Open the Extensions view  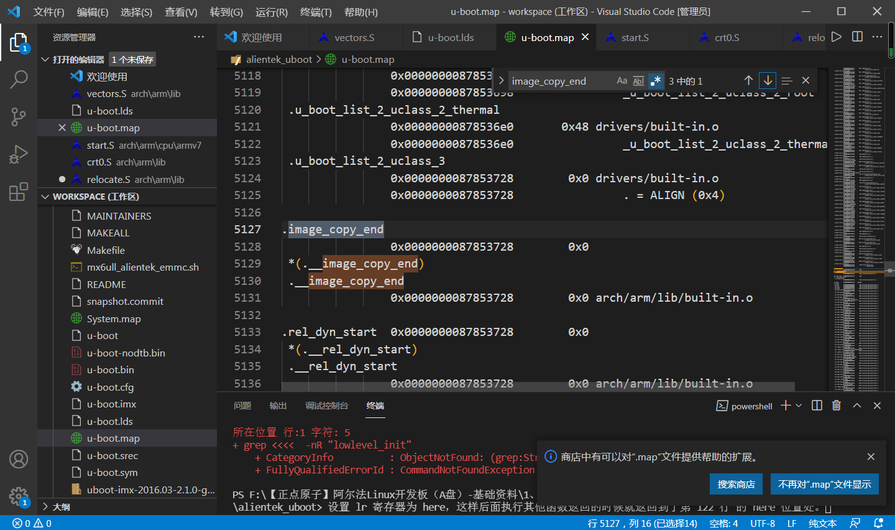click(19, 191)
